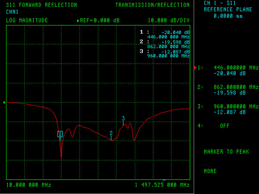Click the -12.087 dB readout in graph
The image size is (259, 194).
point(175,52)
